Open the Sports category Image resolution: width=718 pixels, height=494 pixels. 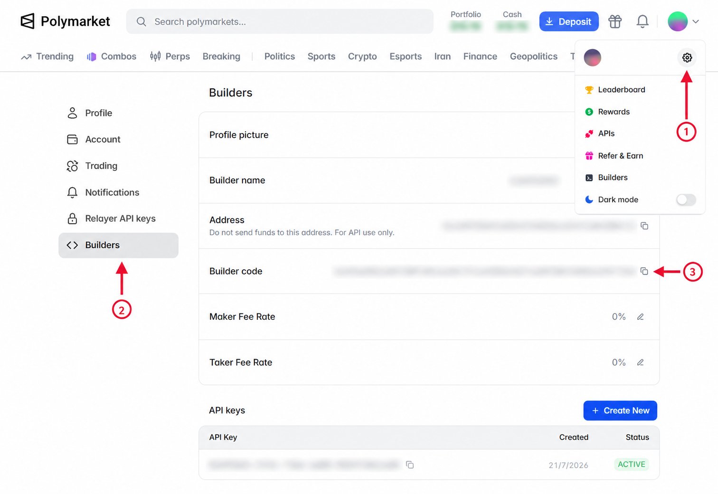tap(321, 57)
